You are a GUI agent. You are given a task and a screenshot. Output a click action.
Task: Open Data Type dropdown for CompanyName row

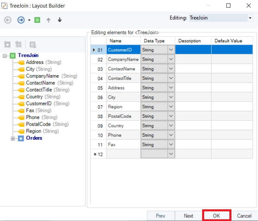pyautogui.click(x=171, y=60)
